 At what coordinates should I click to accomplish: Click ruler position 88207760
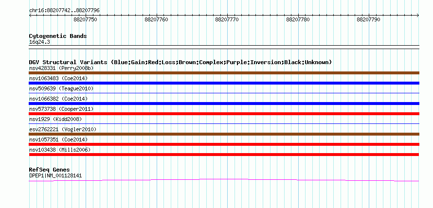pos(156,19)
